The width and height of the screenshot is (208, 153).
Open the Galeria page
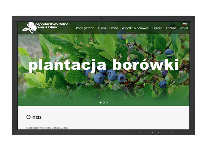click(x=157, y=28)
